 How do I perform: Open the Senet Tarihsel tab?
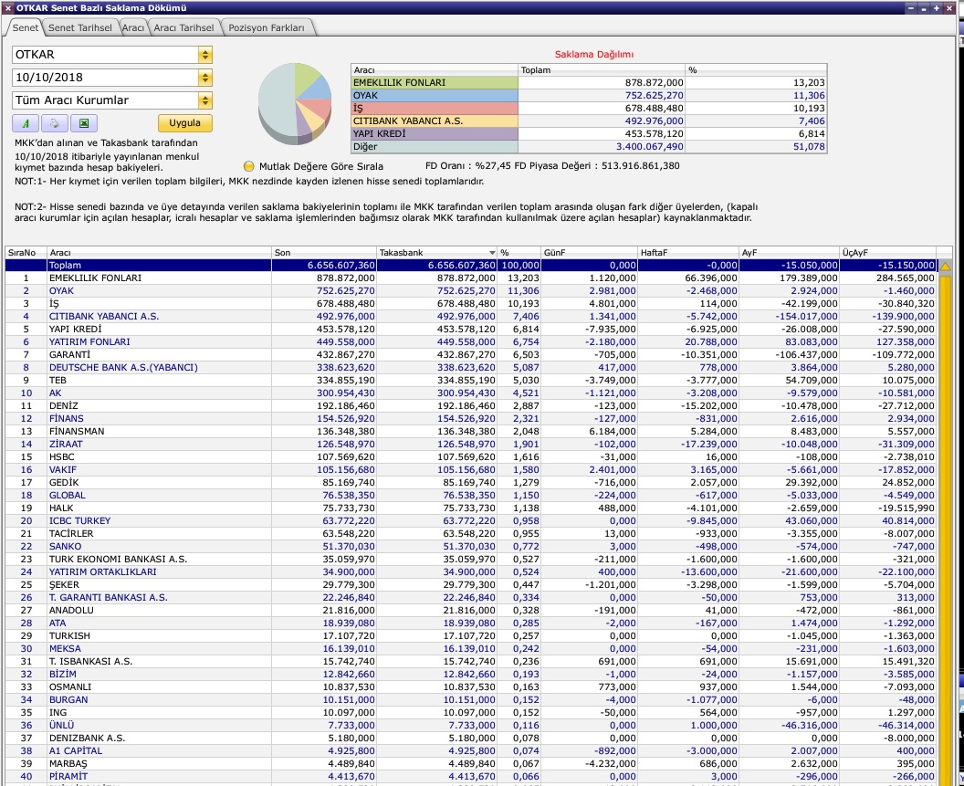tap(80, 27)
